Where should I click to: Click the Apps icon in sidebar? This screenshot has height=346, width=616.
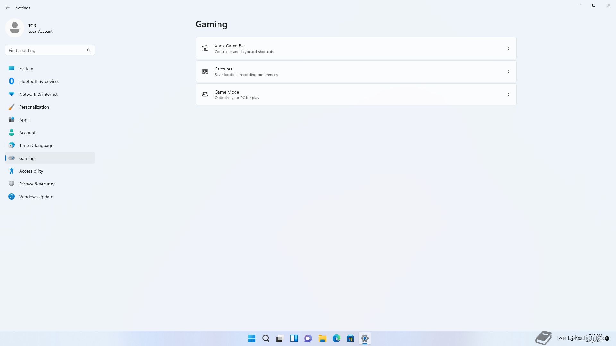click(12, 119)
